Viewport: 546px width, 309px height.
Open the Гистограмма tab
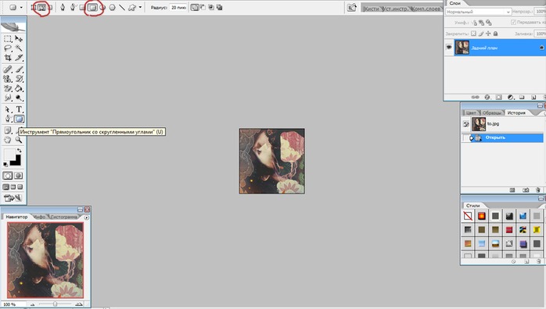point(64,217)
